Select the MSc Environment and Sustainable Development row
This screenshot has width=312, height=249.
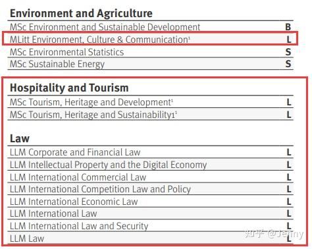pyautogui.click(x=150, y=27)
